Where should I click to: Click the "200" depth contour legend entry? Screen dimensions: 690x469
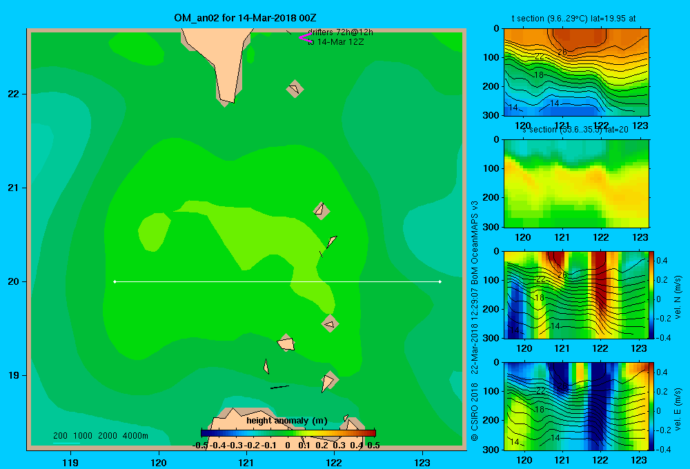click(x=60, y=436)
